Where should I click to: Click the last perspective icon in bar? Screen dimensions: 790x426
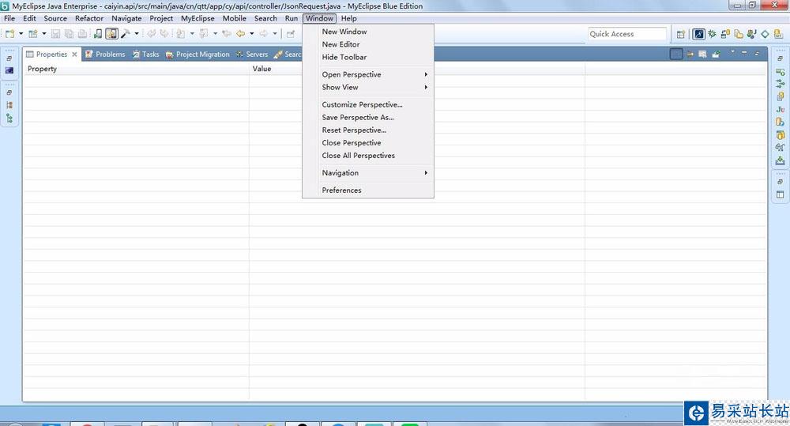point(778,34)
